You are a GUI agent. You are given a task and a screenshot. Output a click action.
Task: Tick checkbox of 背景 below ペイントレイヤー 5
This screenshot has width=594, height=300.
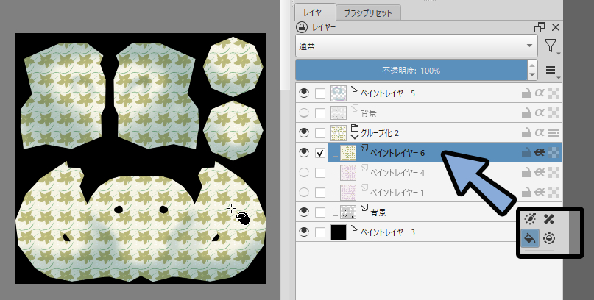[x=320, y=113]
